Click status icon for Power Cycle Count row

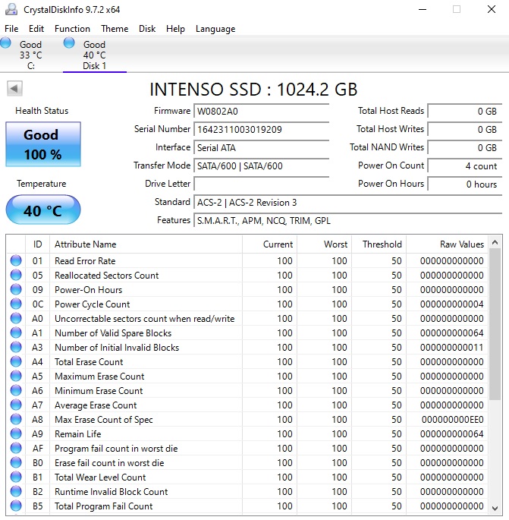pyautogui.click(x=16, y=304)
